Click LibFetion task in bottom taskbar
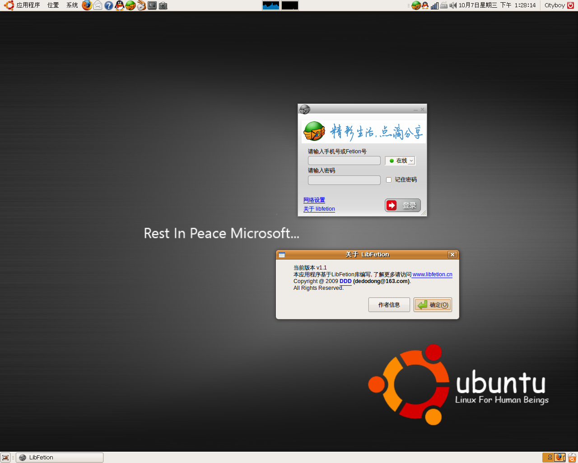The width and height of the screenshot is (578, 463). (60, 458)
